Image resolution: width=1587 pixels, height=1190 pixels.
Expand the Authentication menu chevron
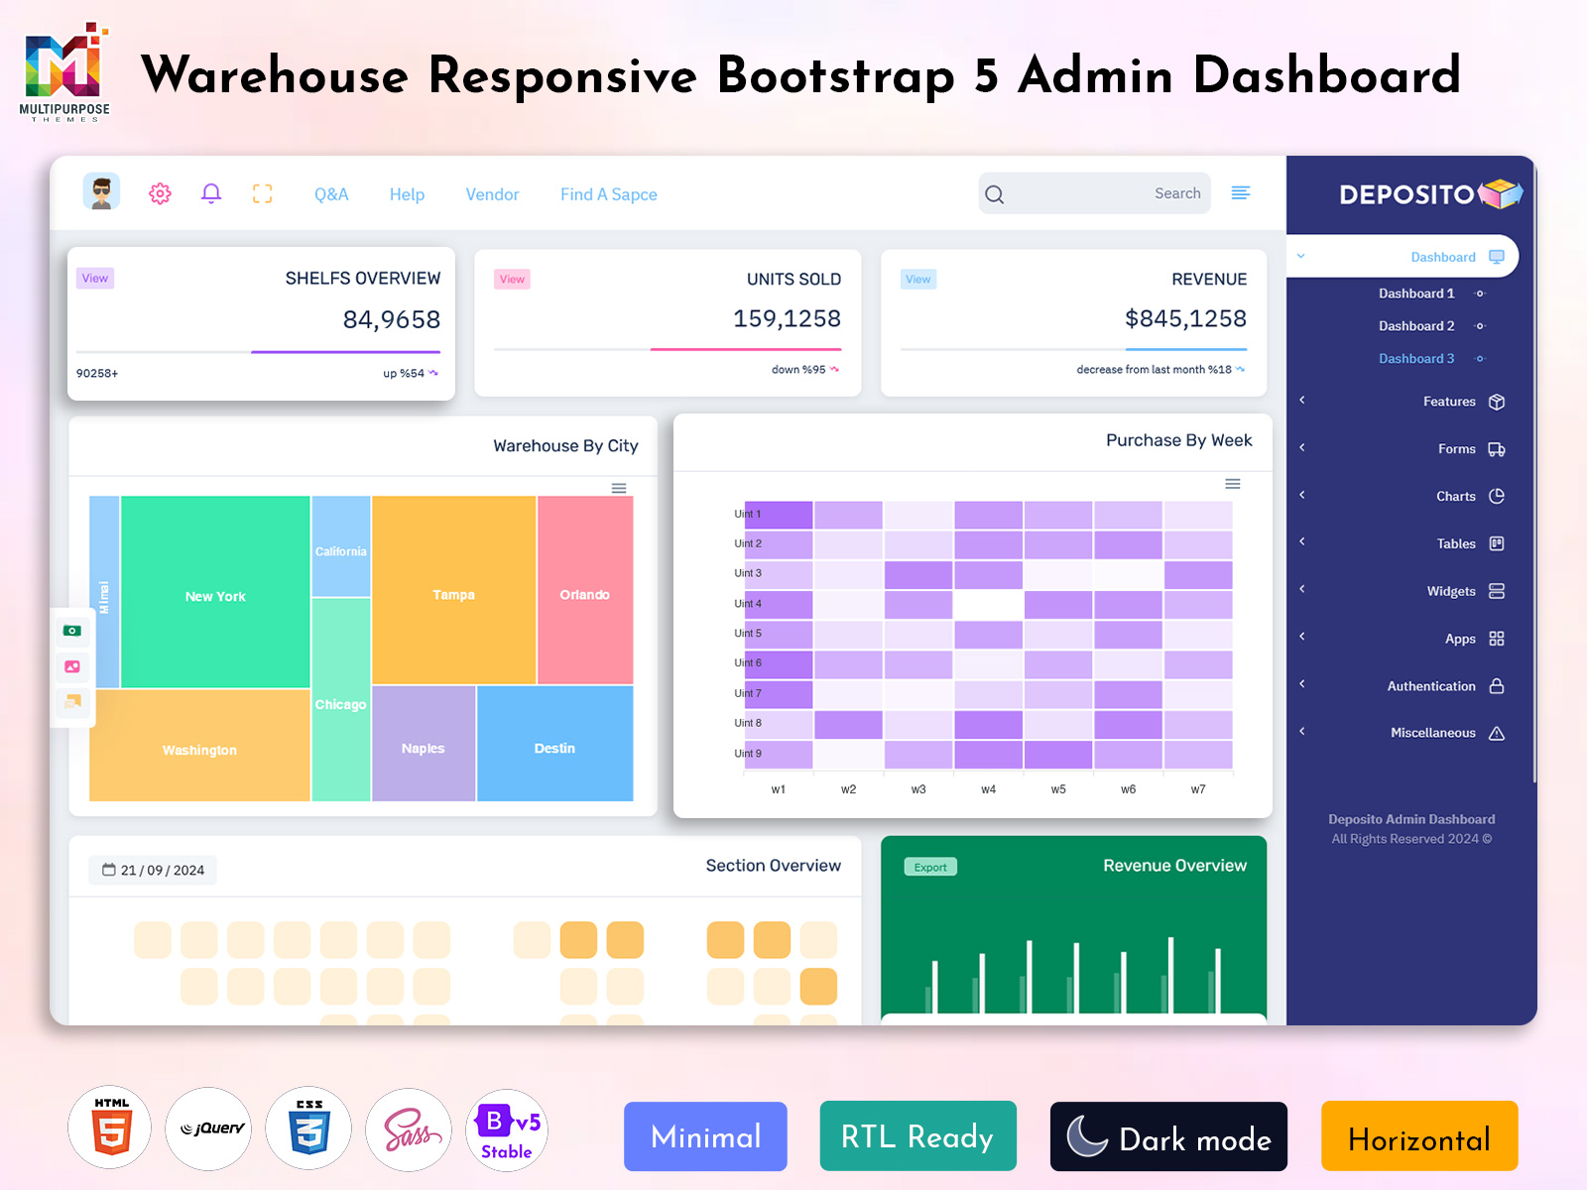[1302, 684]
